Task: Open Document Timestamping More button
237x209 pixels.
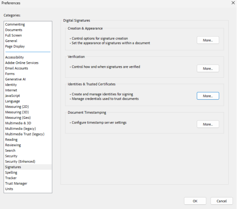Action: click(x=208, y=124)
